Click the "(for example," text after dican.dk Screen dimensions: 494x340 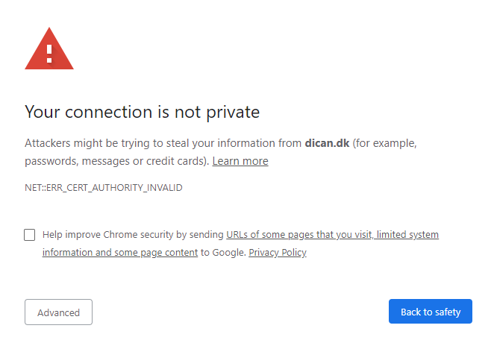click(384, 142)
